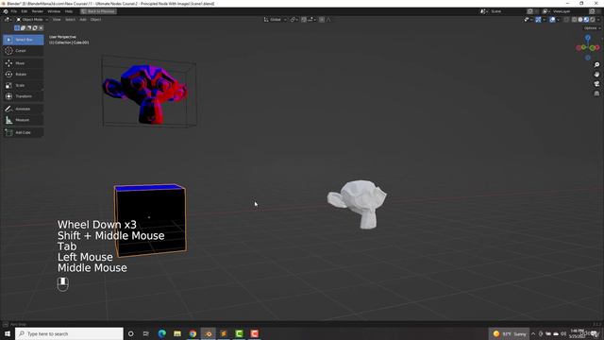This screenshot has height=340, width=604.
Task: Toggle snapping magnet
Action: click(x=304, y=20)
